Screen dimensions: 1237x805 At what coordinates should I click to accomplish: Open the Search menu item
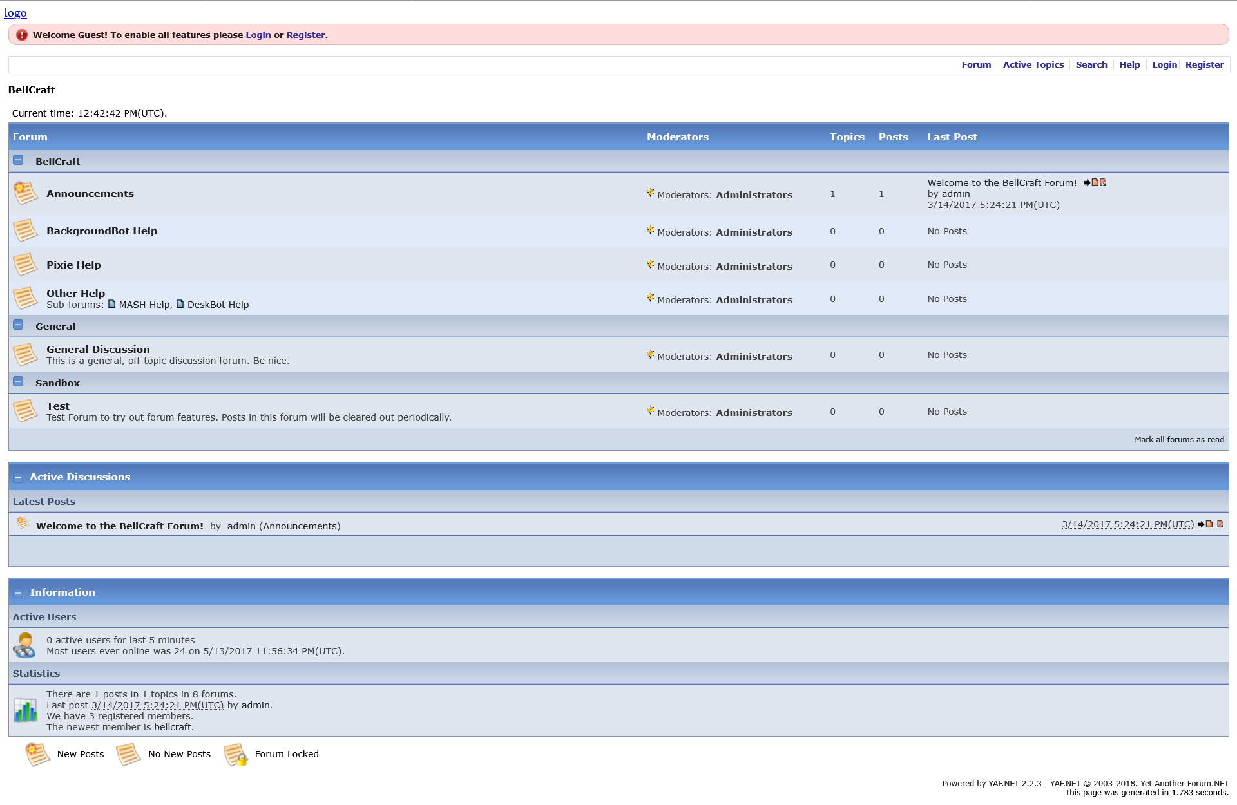click(1091, 64)
